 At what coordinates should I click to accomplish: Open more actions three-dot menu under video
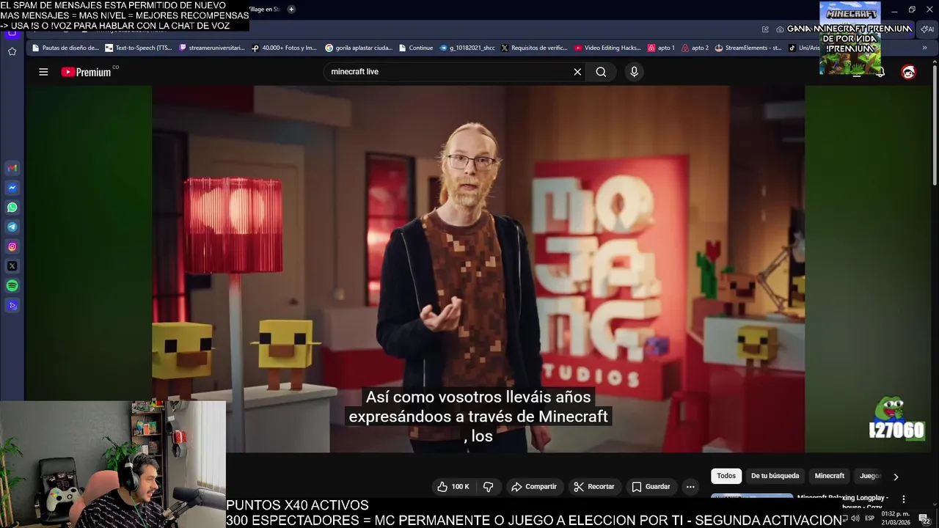[690, 486]
